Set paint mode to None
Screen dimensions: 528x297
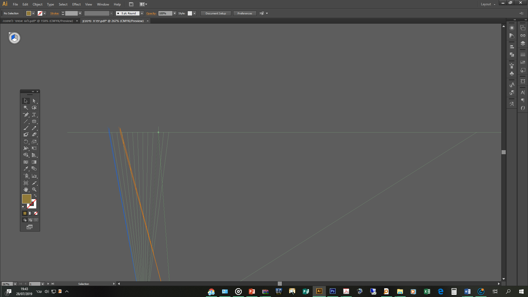[36, 213]
